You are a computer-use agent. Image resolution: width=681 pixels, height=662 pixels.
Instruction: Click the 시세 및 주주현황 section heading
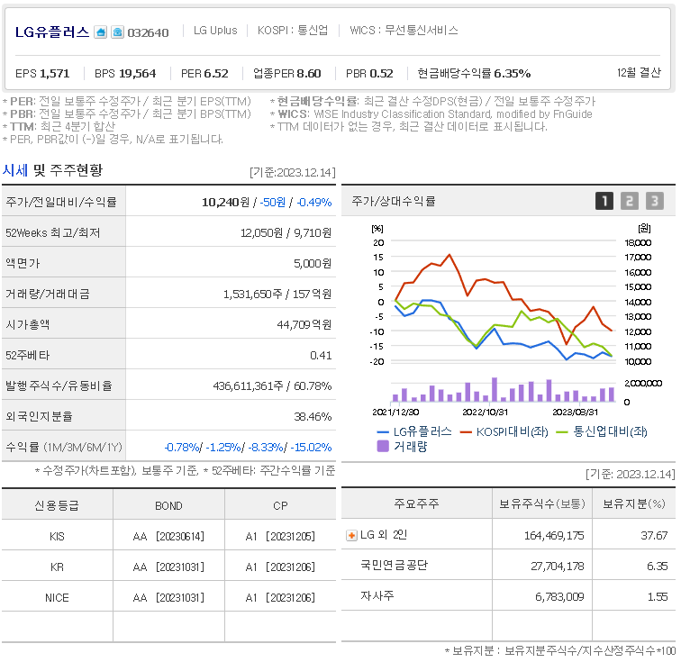click(52, 170)
